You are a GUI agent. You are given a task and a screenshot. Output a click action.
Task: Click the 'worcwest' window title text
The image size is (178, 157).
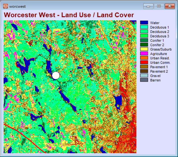tap(17, 7)
